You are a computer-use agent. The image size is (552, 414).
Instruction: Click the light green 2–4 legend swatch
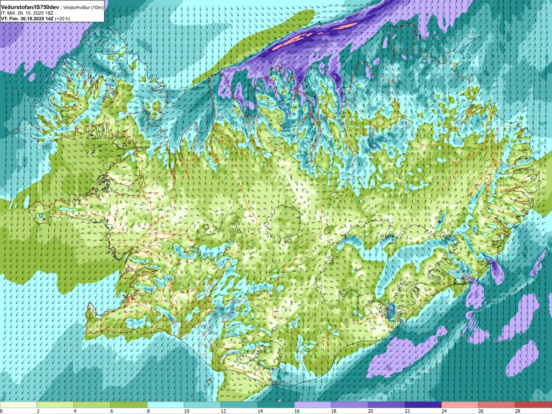click(x=55, y=405)
